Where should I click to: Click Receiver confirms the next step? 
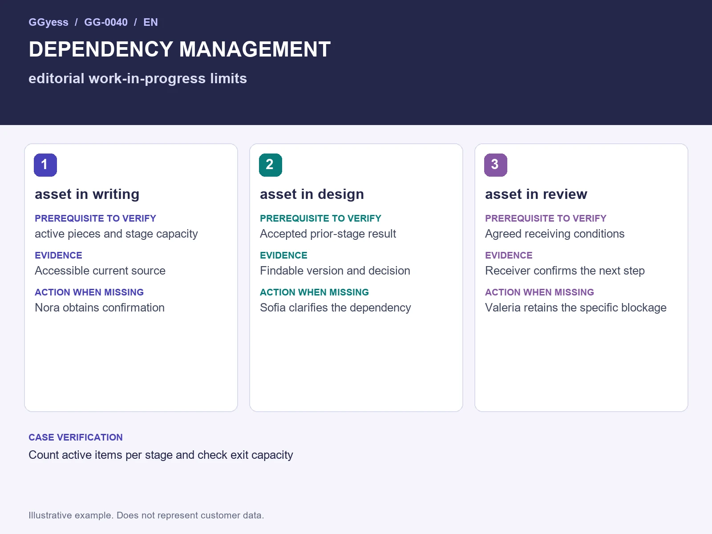click(565, 271)
